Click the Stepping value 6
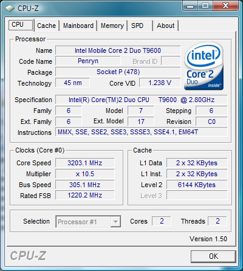Screen dimensions: 243x271 [211, 111]
